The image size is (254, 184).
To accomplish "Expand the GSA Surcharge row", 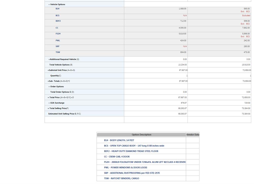I will [x=56, y=103].
